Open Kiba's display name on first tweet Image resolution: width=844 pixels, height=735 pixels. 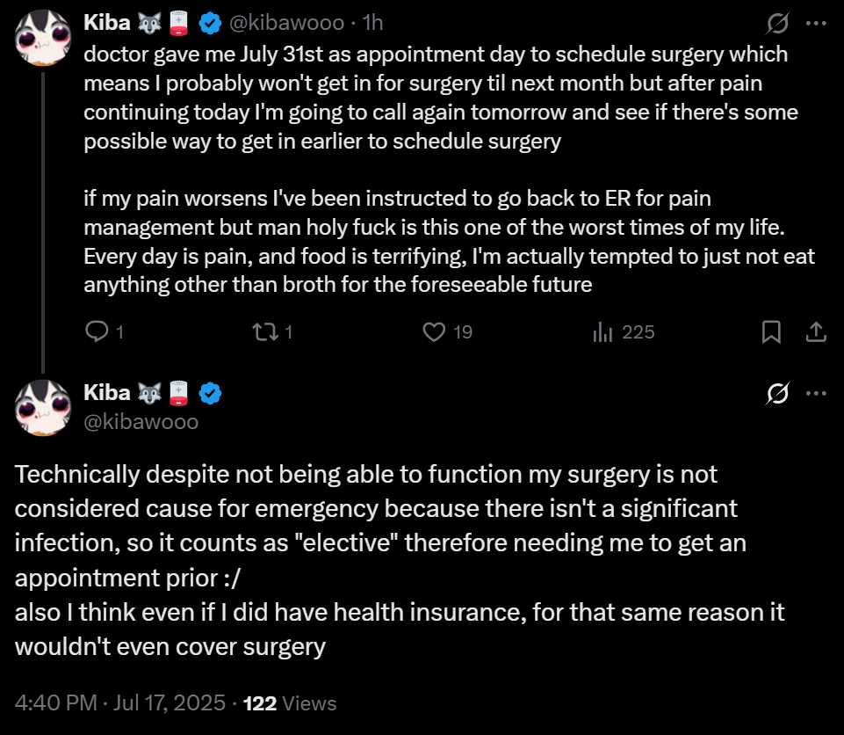(107, 23)
